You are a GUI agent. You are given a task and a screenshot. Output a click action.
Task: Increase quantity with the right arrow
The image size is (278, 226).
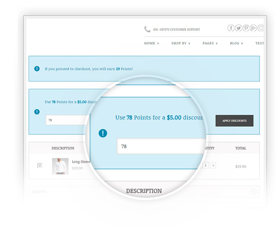213,165
